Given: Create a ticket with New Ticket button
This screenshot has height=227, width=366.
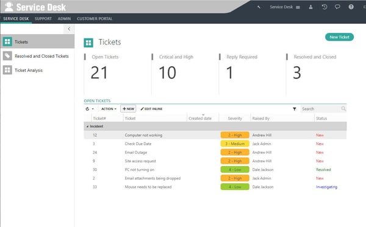Looking at the screenshot, I should pos(339,37).
